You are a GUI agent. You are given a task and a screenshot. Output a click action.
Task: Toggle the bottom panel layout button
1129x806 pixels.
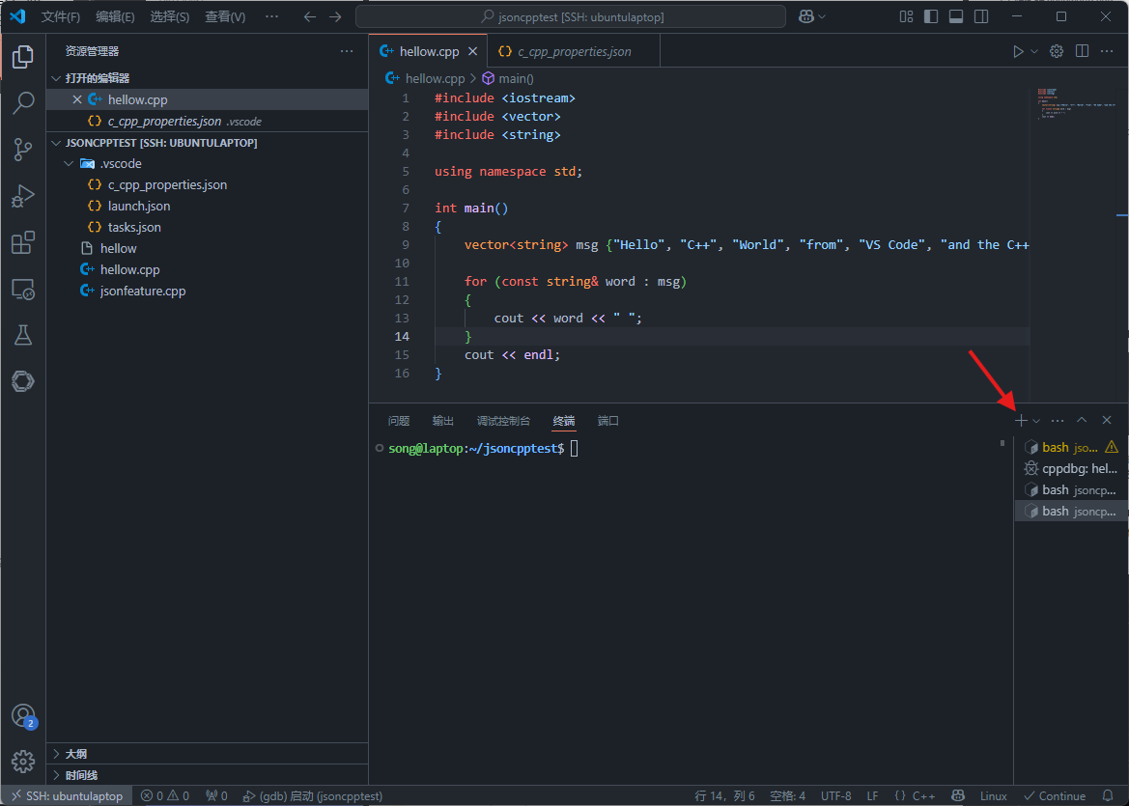pos(956,16)
